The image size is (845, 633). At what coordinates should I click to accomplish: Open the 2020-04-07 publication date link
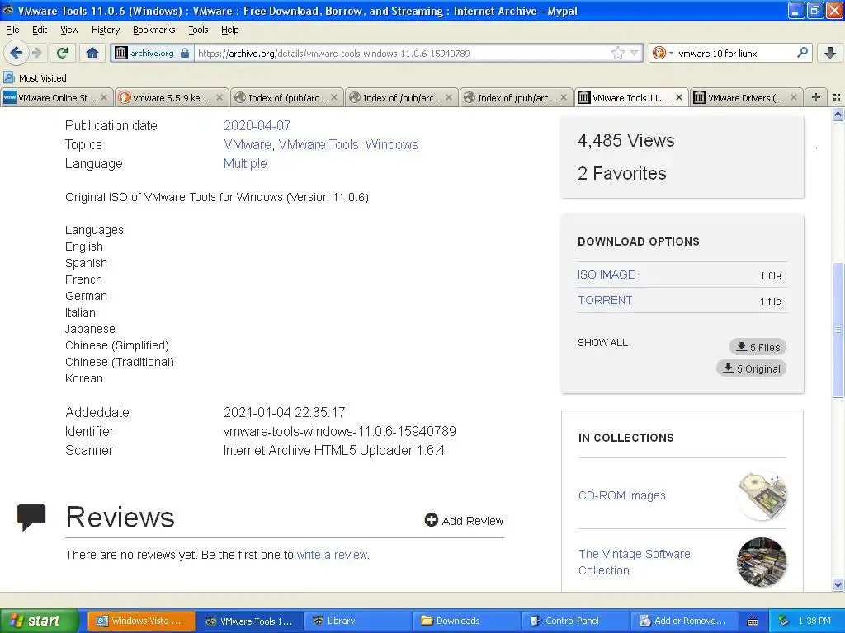(257, 125)
